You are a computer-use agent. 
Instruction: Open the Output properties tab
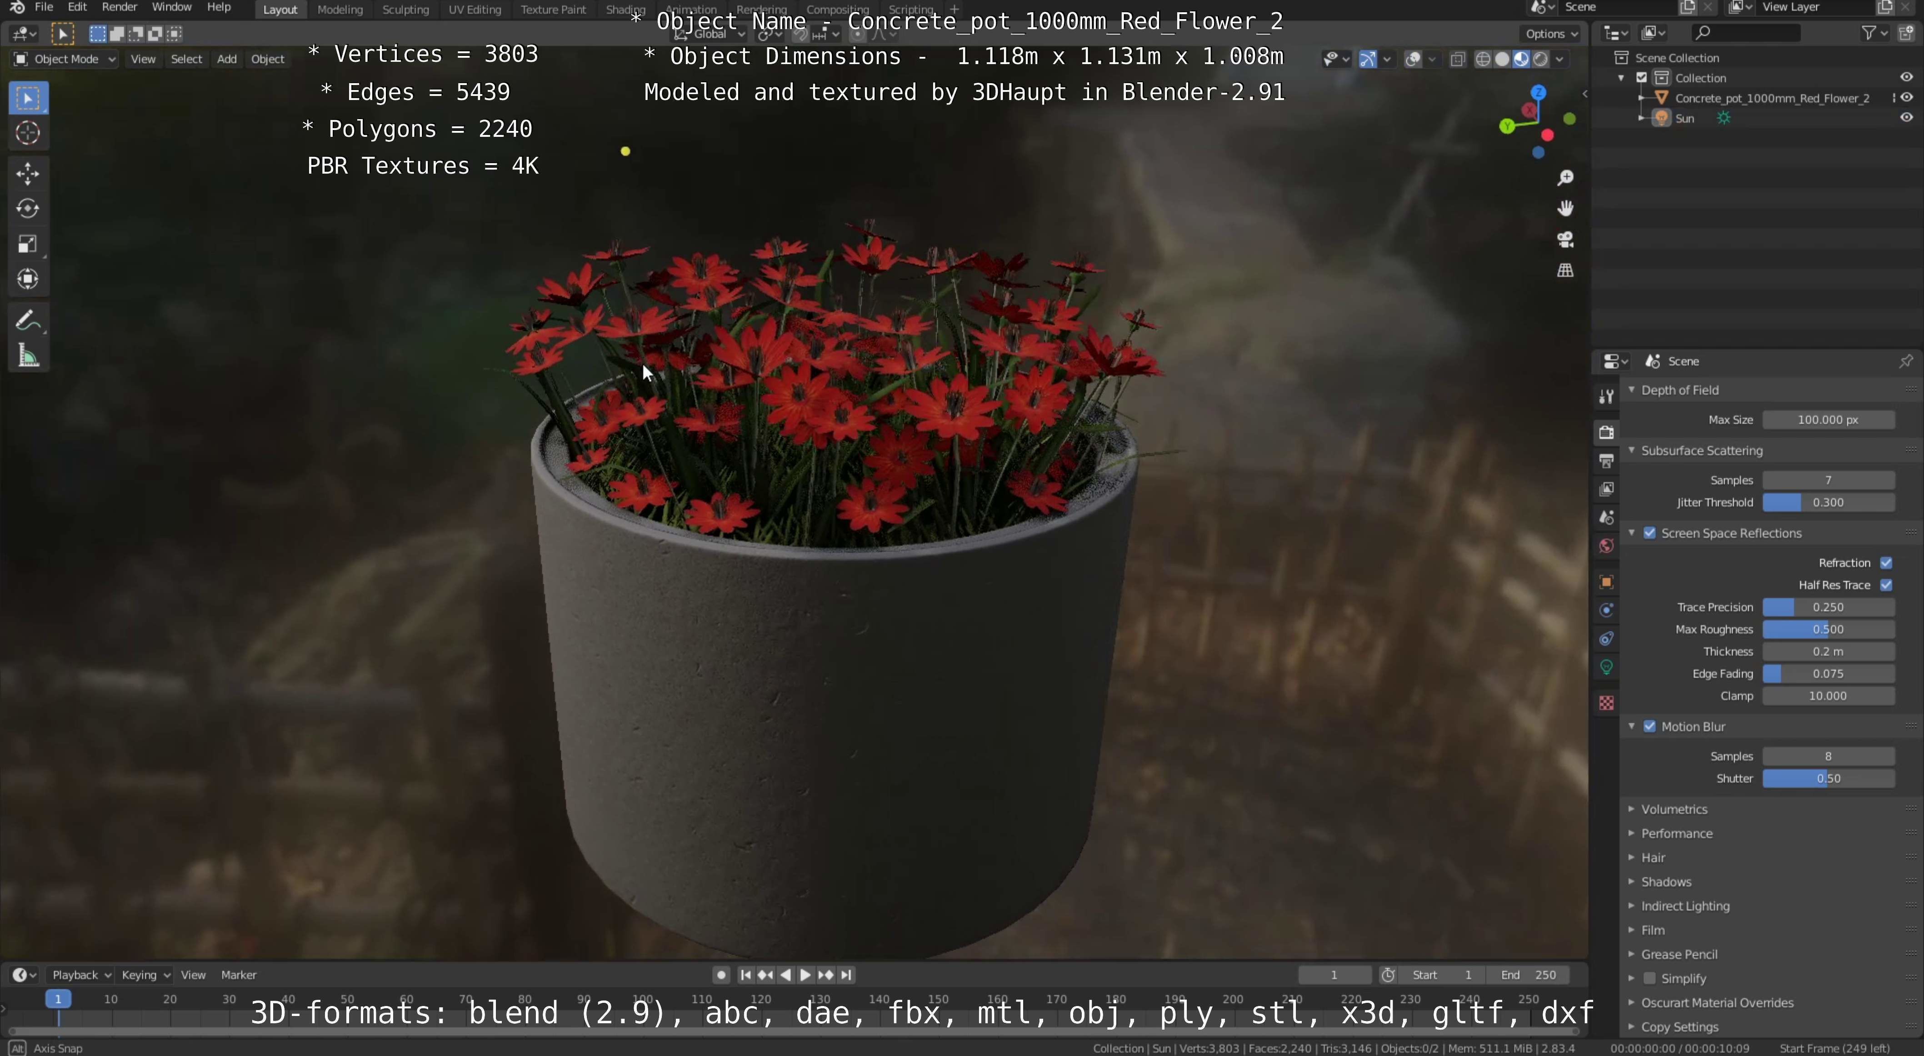(x=1606, y=461)
